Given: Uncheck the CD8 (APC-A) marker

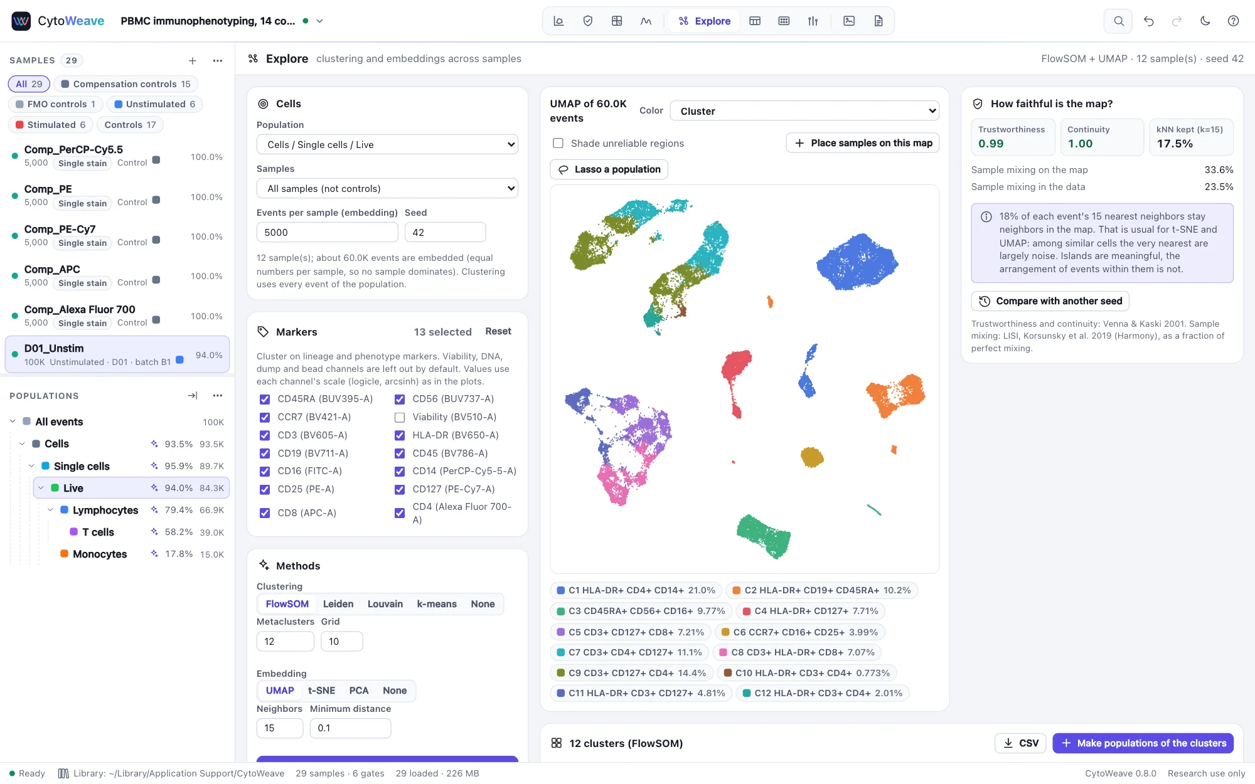Looking at the screenshot, I should 265,513.
